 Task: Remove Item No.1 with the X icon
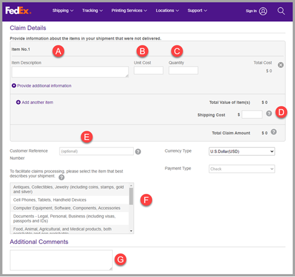(x=281, y=65)
